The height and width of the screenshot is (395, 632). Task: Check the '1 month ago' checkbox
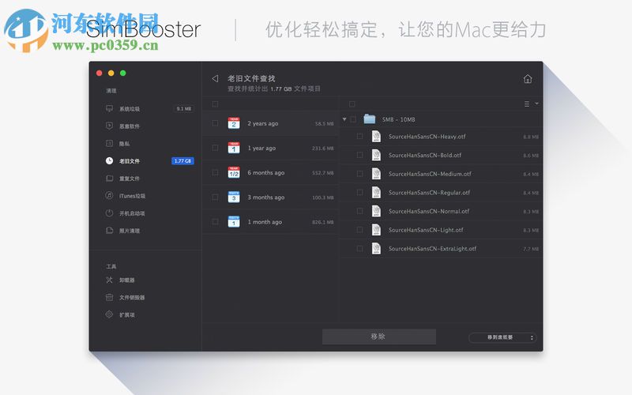click(215, 222)
